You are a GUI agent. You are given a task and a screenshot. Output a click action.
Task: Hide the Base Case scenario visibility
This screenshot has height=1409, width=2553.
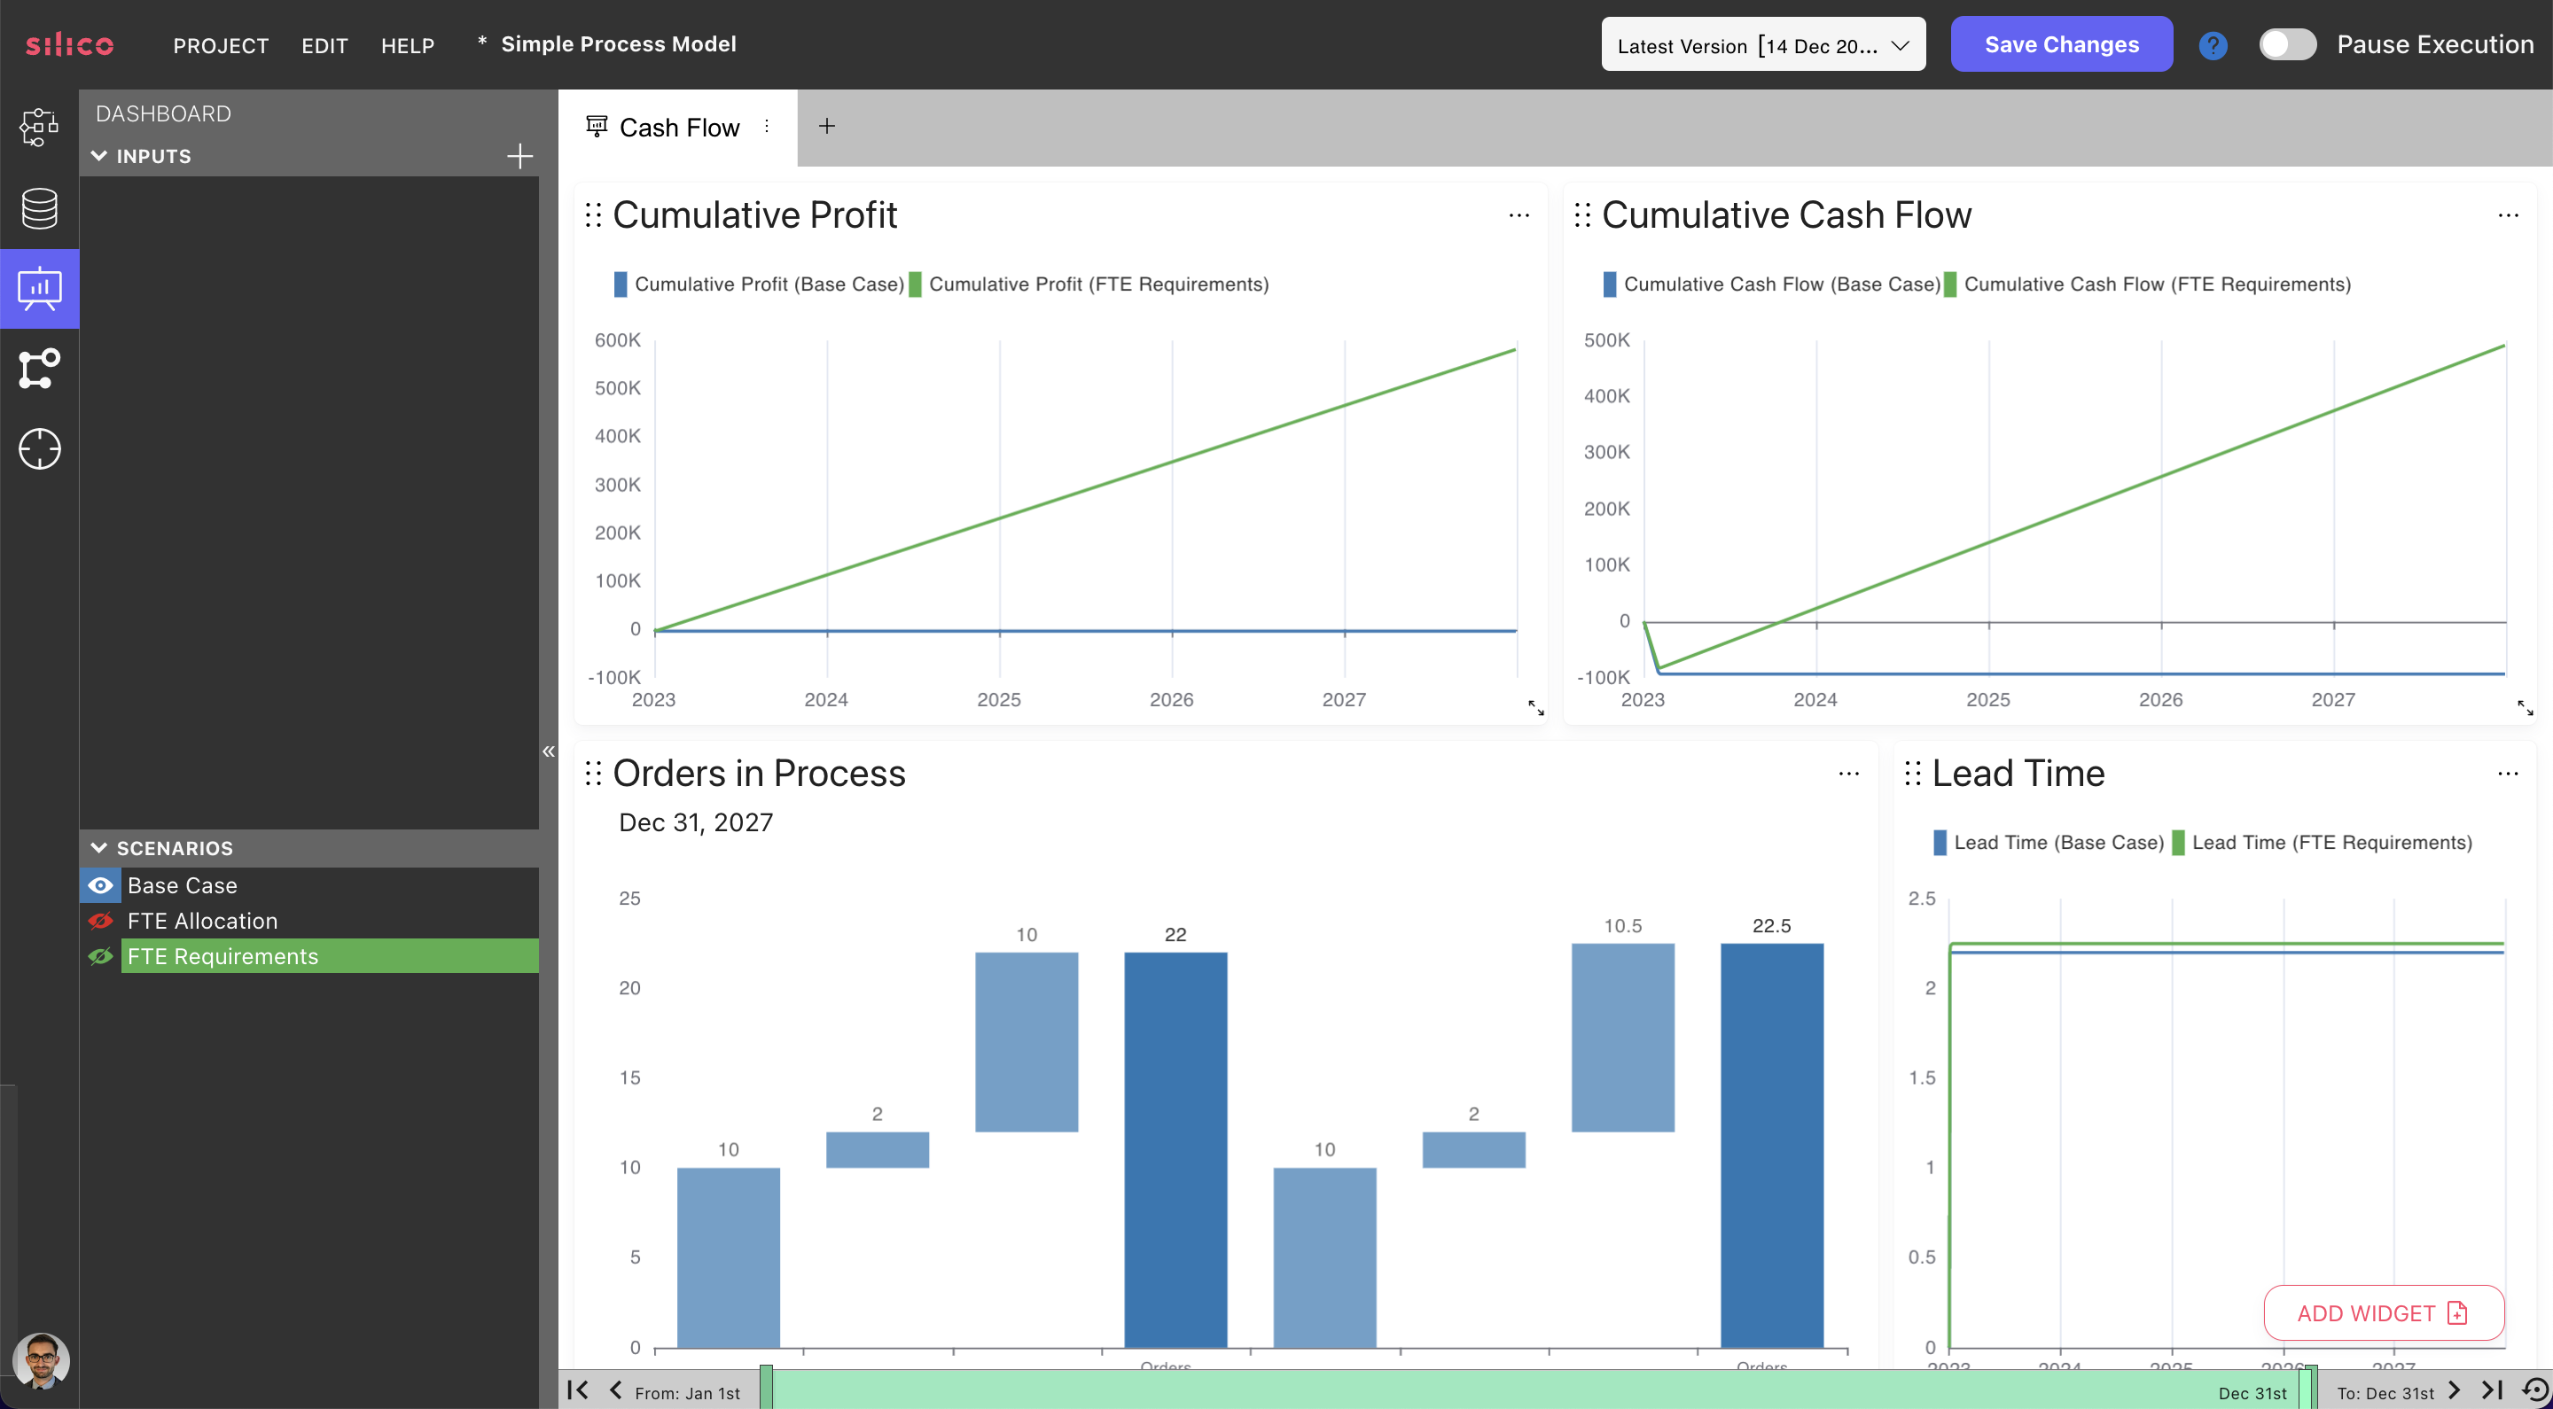100,885
